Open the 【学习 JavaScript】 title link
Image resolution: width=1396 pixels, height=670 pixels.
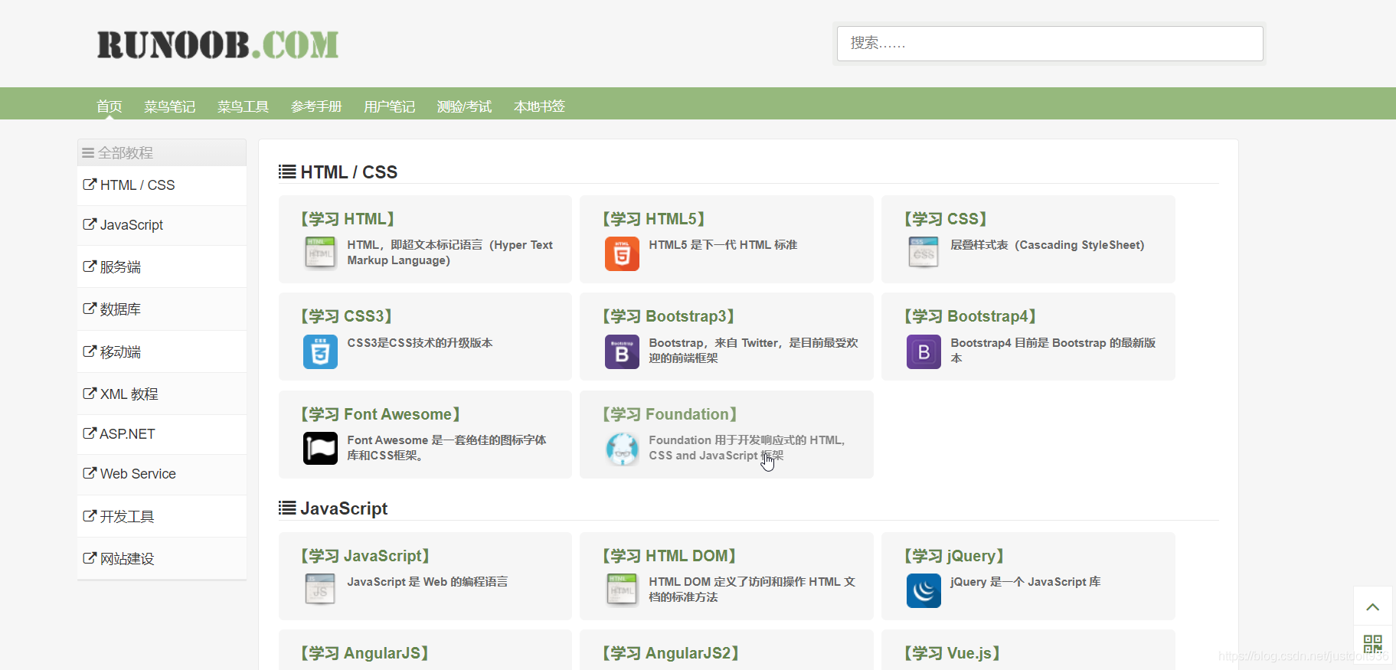coord(365,556)
